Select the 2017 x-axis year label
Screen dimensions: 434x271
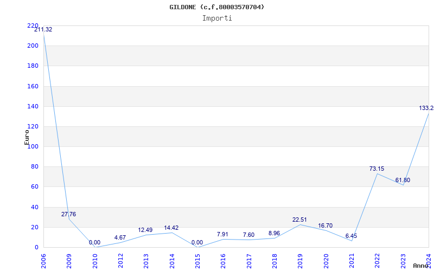click(x=249, y=261)
